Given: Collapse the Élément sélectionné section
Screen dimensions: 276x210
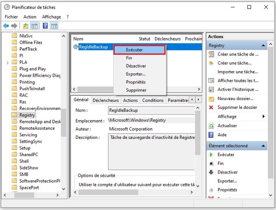Looking at the screenshot, I should pos(264,146).
